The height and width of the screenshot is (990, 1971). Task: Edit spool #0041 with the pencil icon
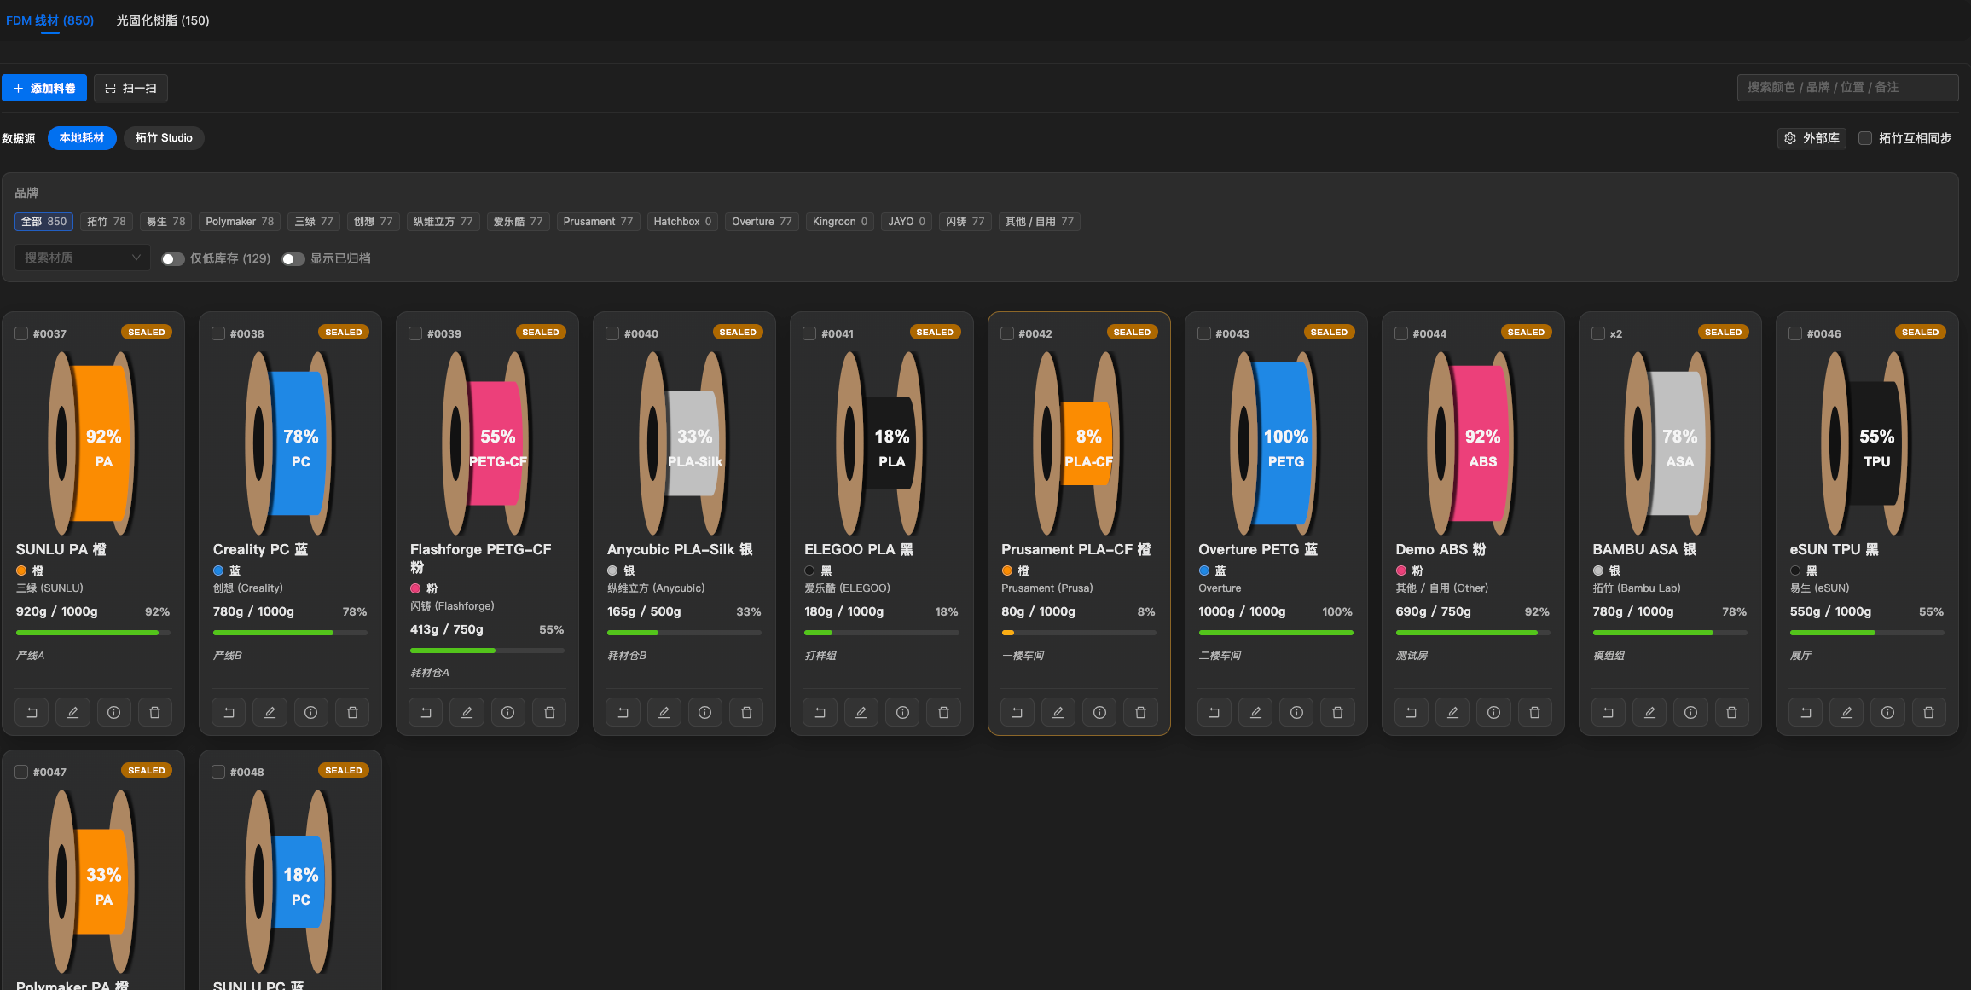pyautogui.click(x=861, y=712)
